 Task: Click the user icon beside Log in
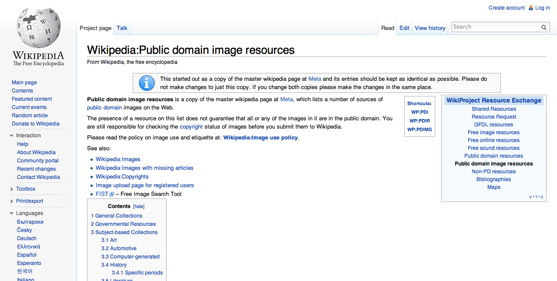point(530,8)
